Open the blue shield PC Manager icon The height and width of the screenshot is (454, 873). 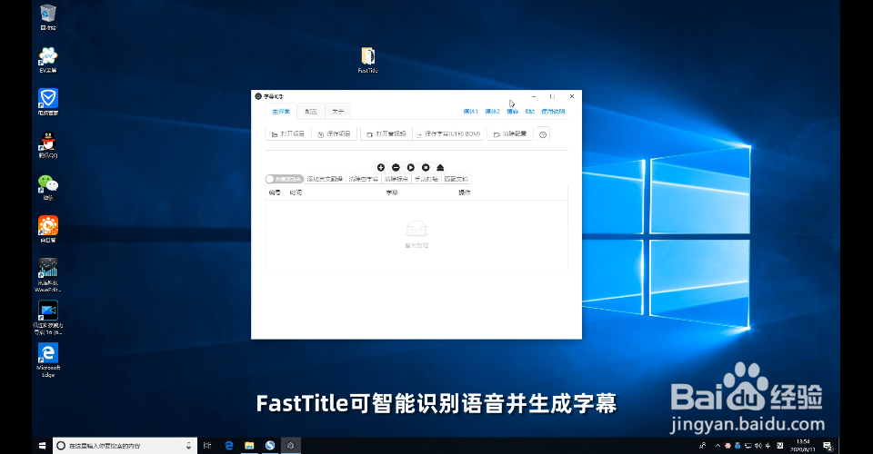pos(48,102)
